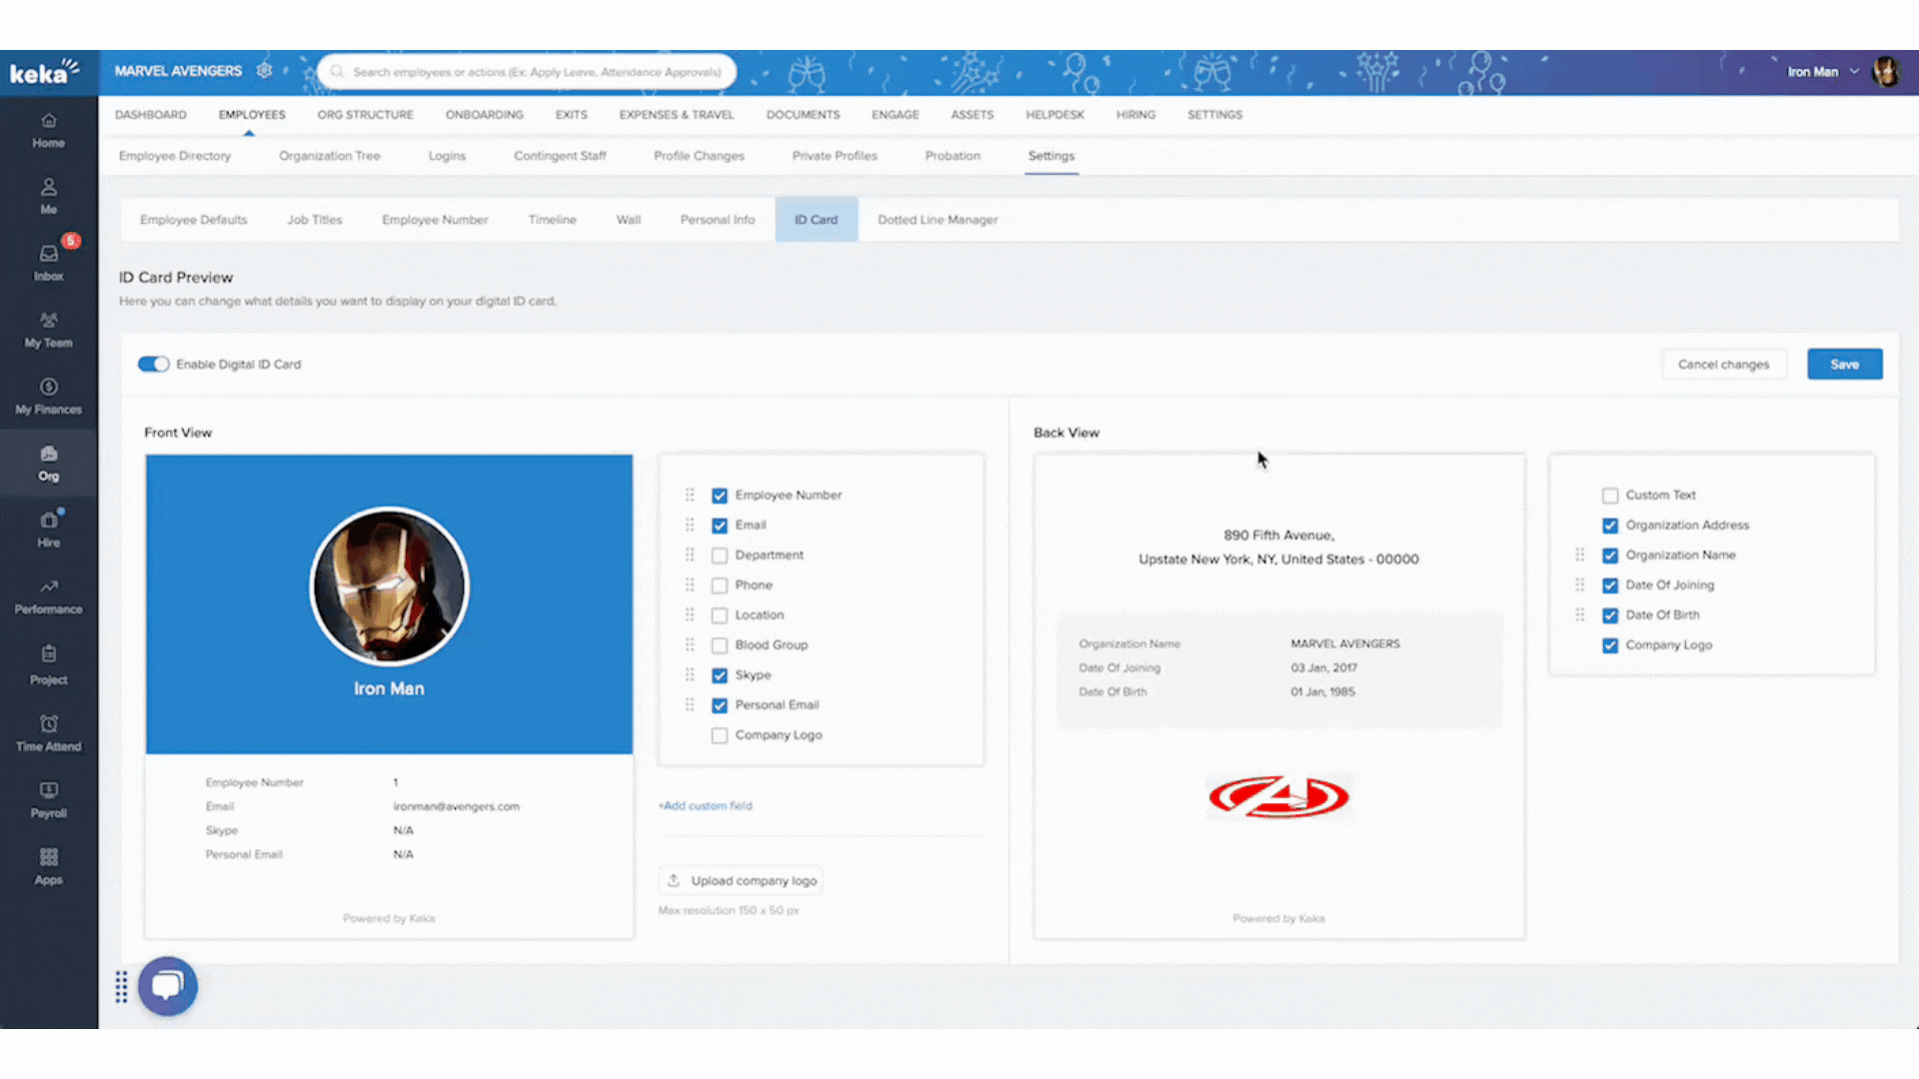Open My Finances sidebar icon

point(48,388)
